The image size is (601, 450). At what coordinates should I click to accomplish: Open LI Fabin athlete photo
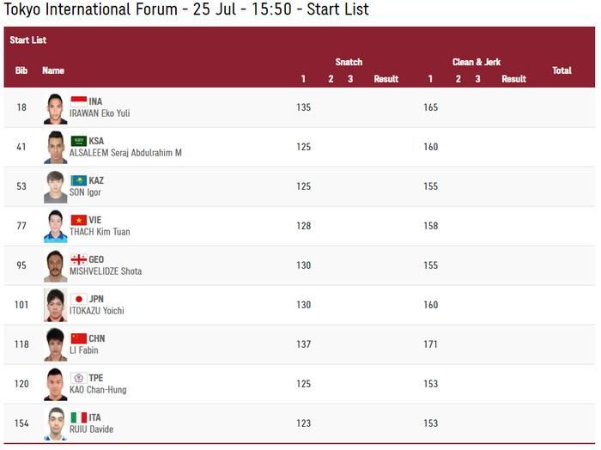56,345
